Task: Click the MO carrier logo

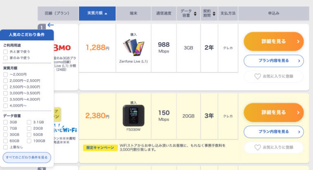Action: pyautogui.click(x=62, y=48)
